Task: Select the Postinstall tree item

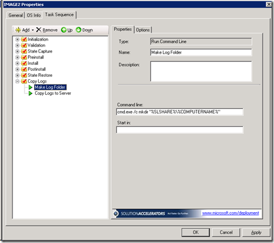Action: click(x=36, y=69)
